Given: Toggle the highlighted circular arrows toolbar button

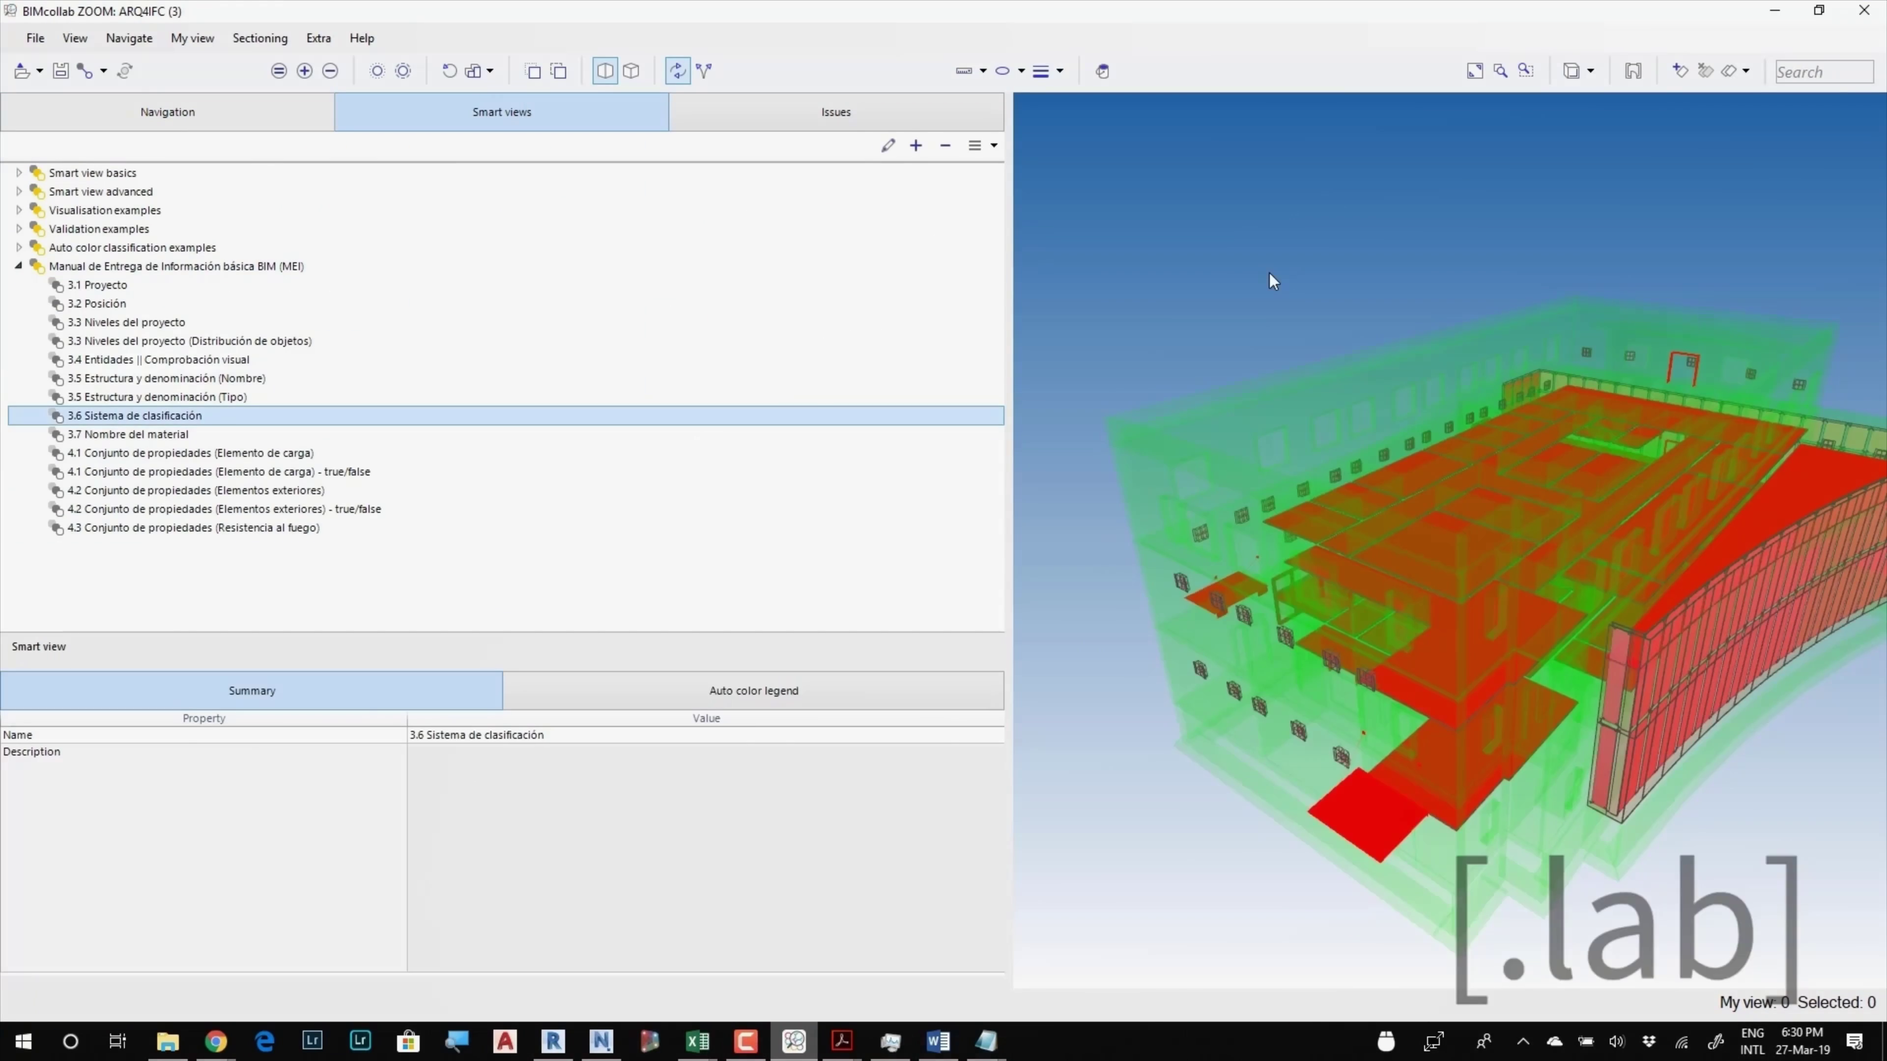Looking at the screenshot, I should pos(678,71).
